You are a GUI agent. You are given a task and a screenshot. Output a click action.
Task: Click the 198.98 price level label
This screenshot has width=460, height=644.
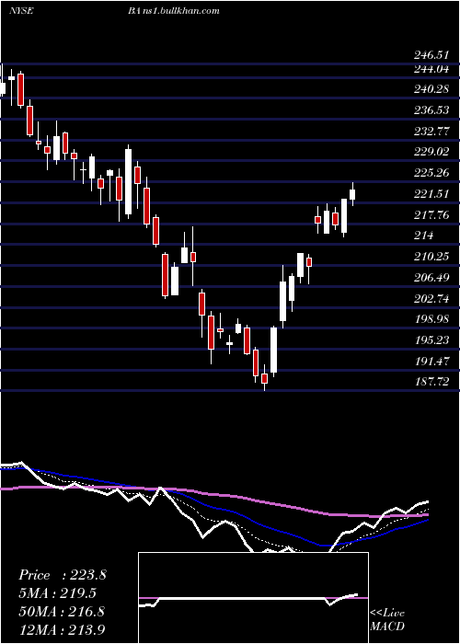pos(431,319)
